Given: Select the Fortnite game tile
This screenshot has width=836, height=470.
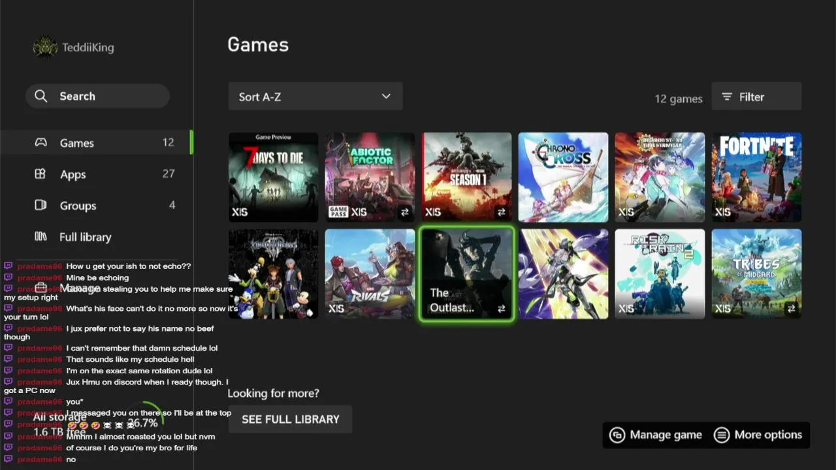Looking at the screenshot, I should 756,177.
